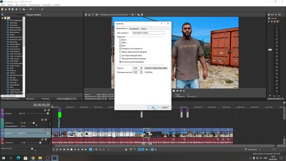Open 'Проводник' tab under the effects list
The image size is (286, 161).
pyautogui.click(x=30, y=99)
